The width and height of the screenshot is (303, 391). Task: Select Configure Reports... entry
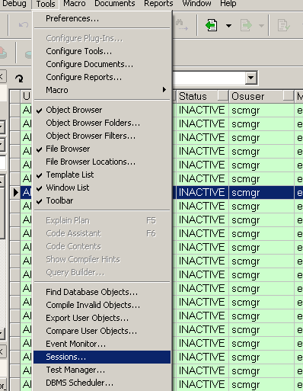point(102,77)
